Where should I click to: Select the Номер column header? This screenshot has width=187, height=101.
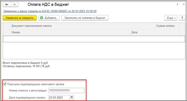pyautogui.click(x=70, y=32)
